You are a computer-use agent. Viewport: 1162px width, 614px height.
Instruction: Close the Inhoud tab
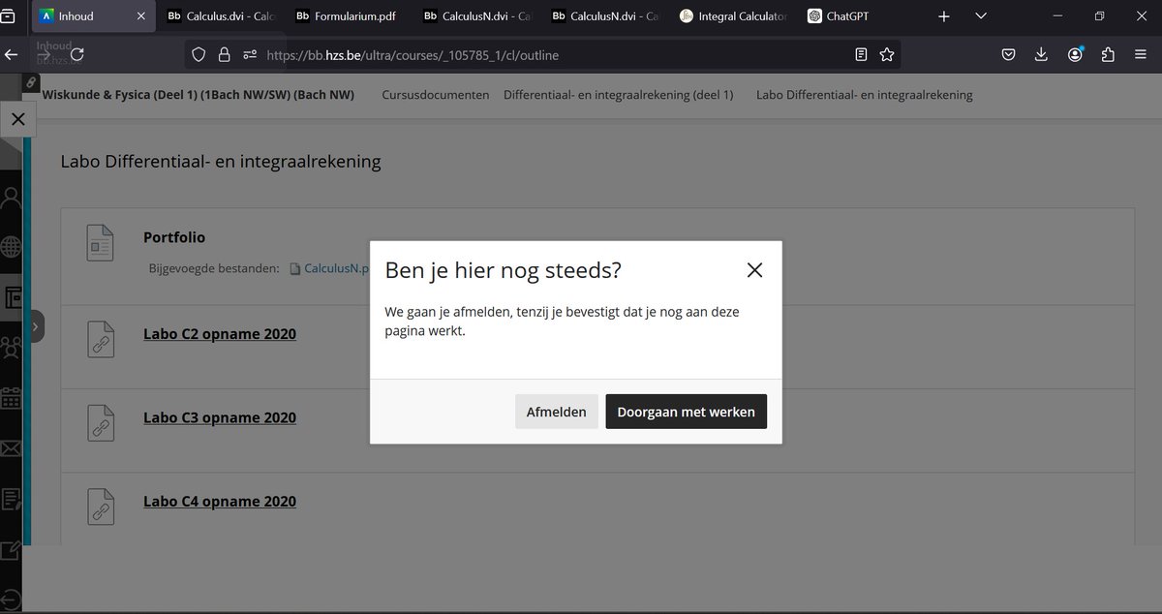coord(141,16)
